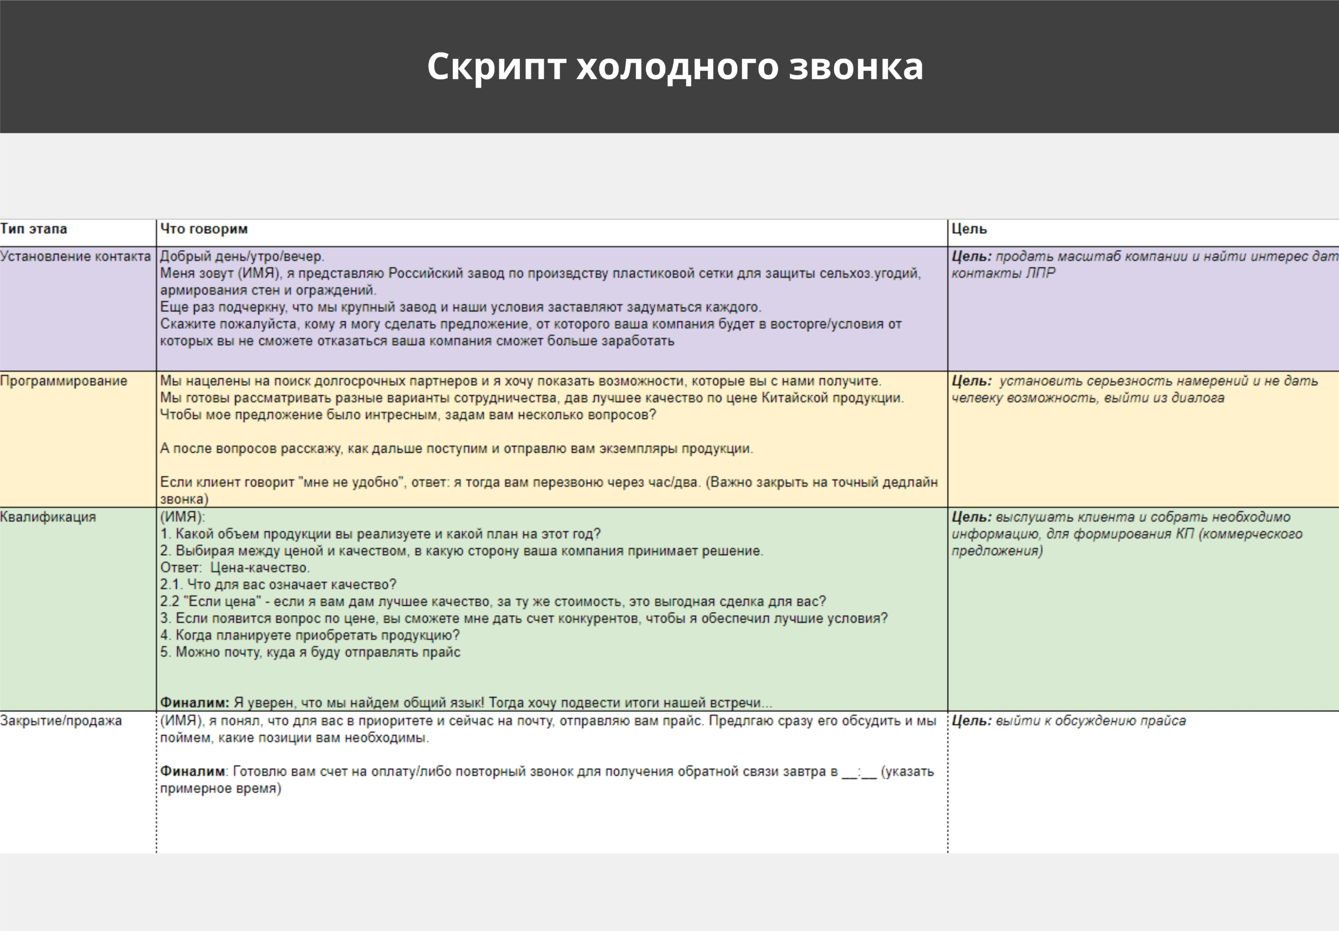This screenshot has height=931, width=1339.
Task: Click the line 'Ответ: Цена-качество.'
Action: tap(235, 568)
